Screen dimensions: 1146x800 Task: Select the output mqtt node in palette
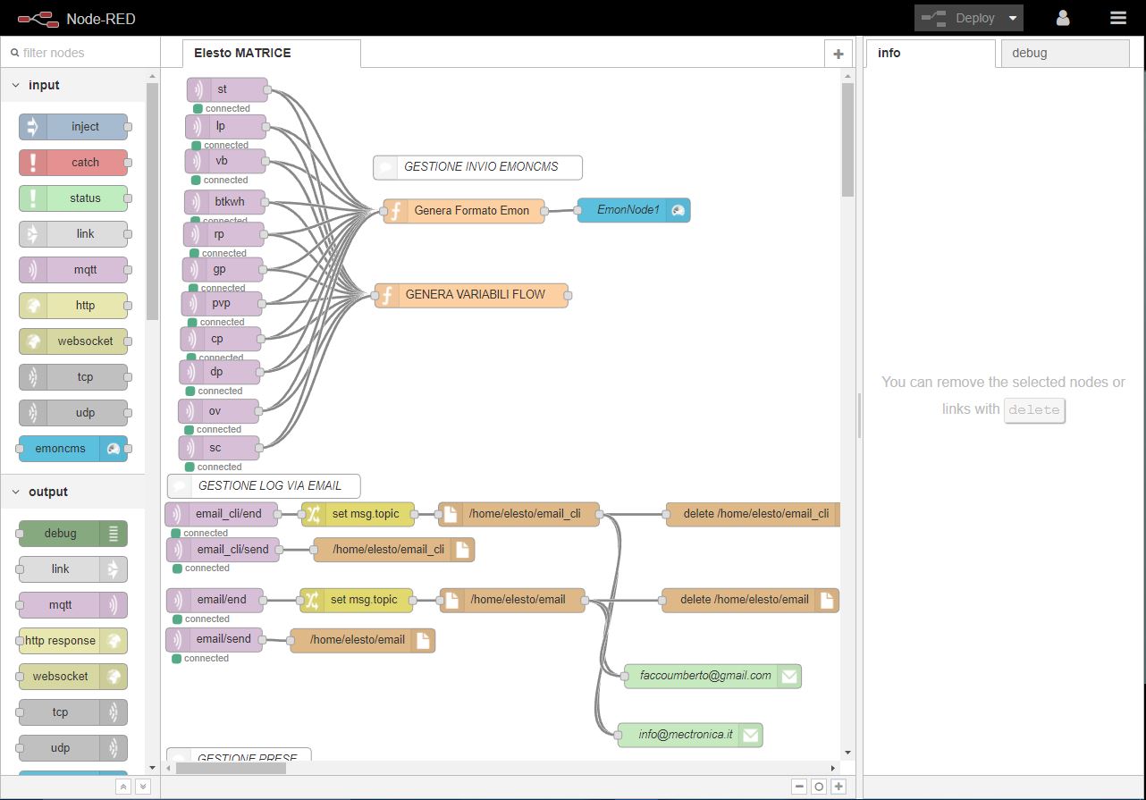coord(73,605)
